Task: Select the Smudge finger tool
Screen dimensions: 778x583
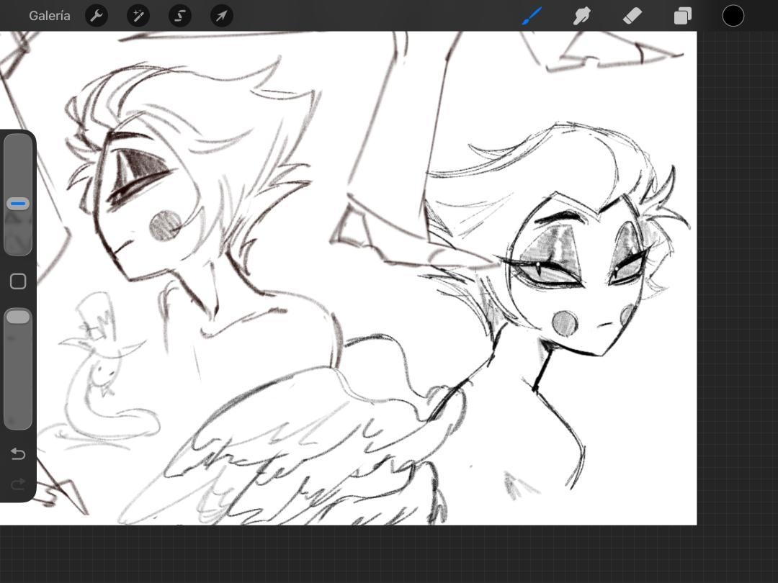Action: [582, 15]
